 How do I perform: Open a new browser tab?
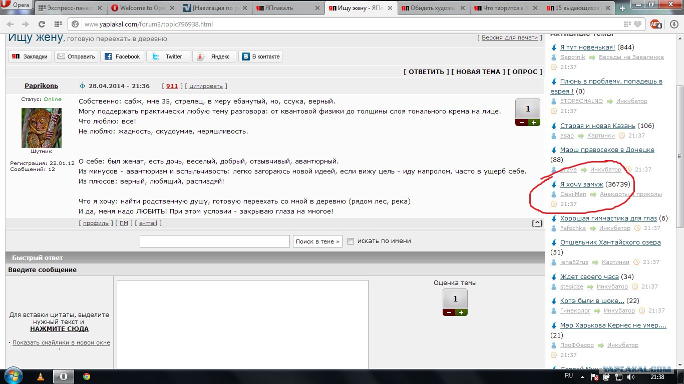coord(622,8)
